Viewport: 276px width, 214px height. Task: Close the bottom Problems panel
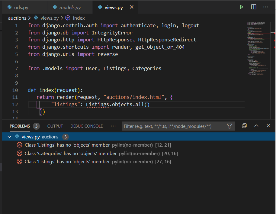(x=268, y=126)
